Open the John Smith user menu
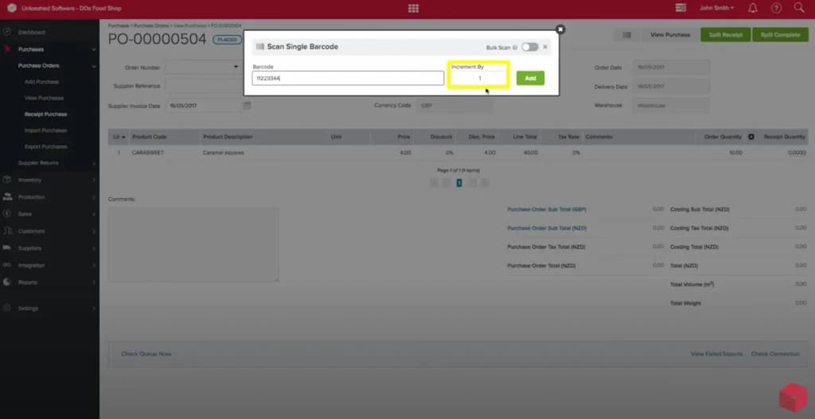815x419 pixels. 717,8
